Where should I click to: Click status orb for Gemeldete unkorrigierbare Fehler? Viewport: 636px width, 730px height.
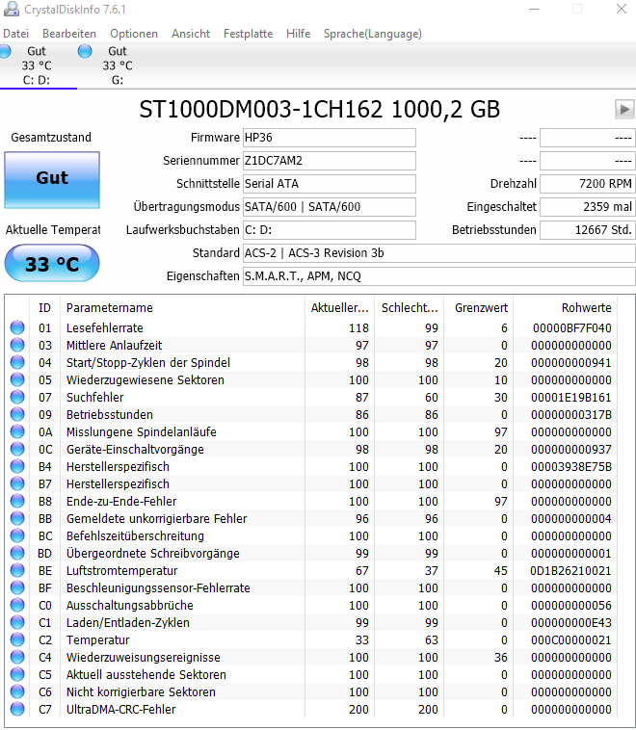17,518
